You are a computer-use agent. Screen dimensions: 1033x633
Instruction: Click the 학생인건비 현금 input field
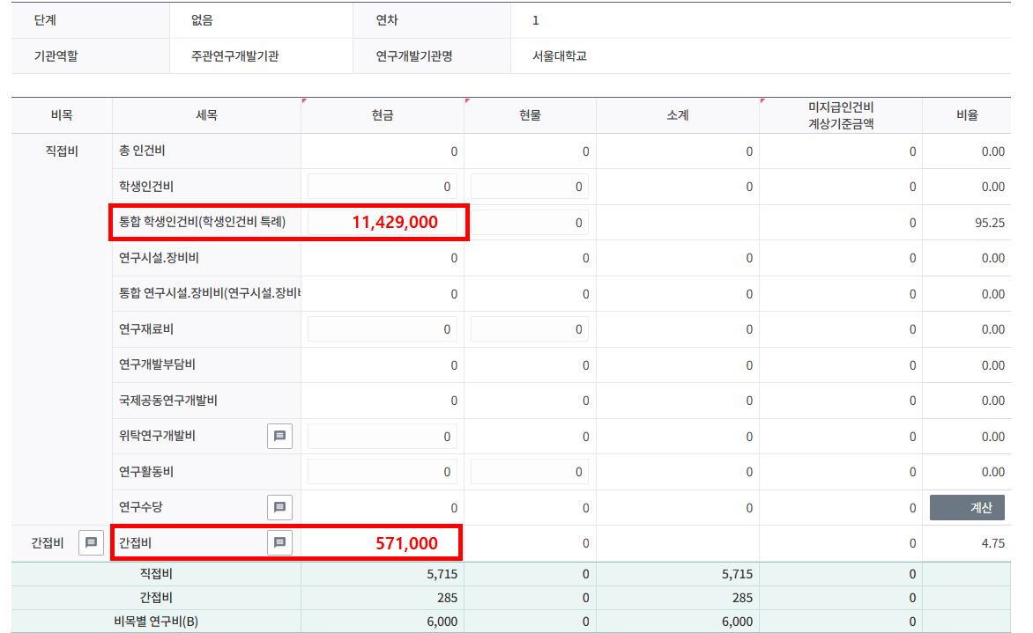tap(383, 187)
